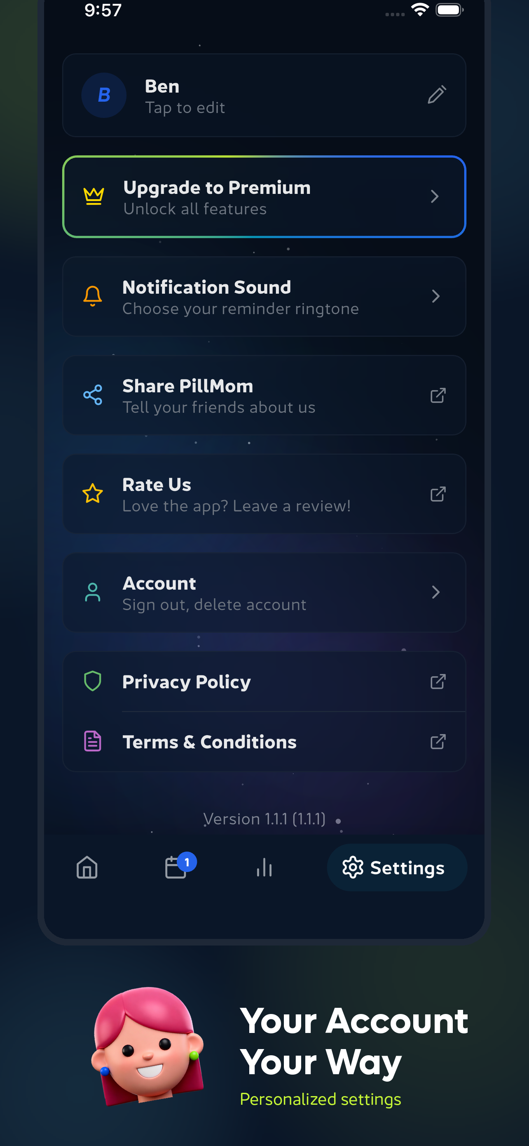Viewport: 529px width, 1146px height.
Task: Select the green shield icon for Privacy Policy
Action: click(x=92, y=681)
